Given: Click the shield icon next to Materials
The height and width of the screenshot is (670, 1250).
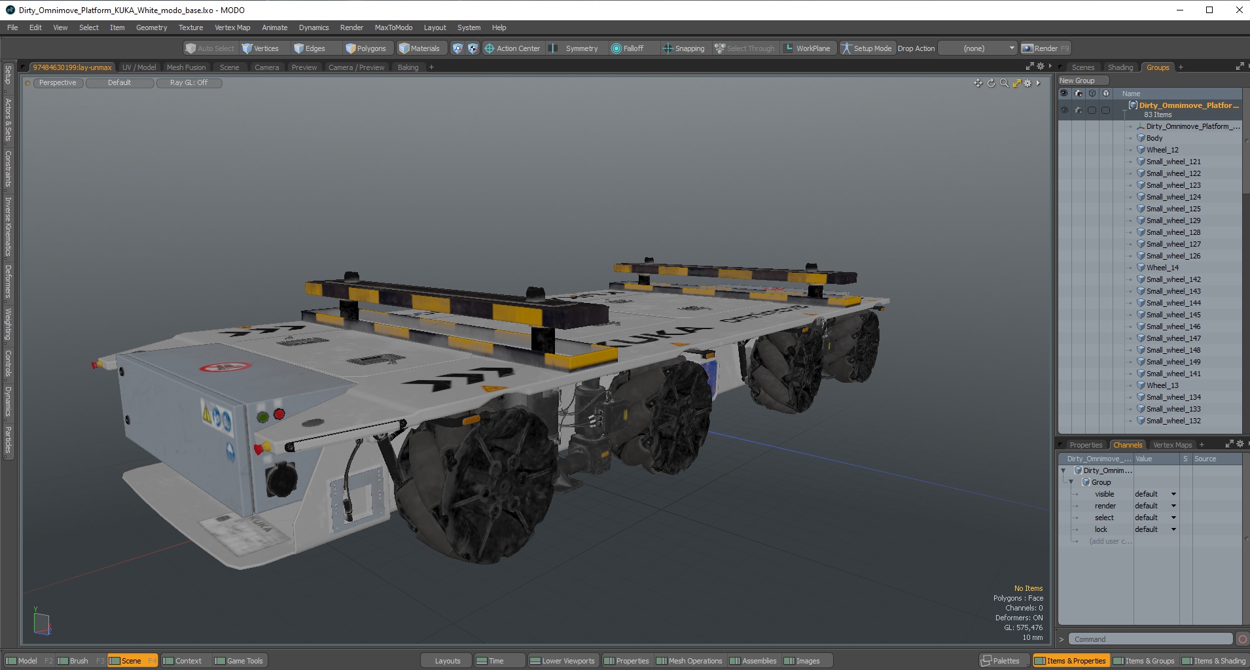Looking at the screenshot, I should click(x=457, y=48).
